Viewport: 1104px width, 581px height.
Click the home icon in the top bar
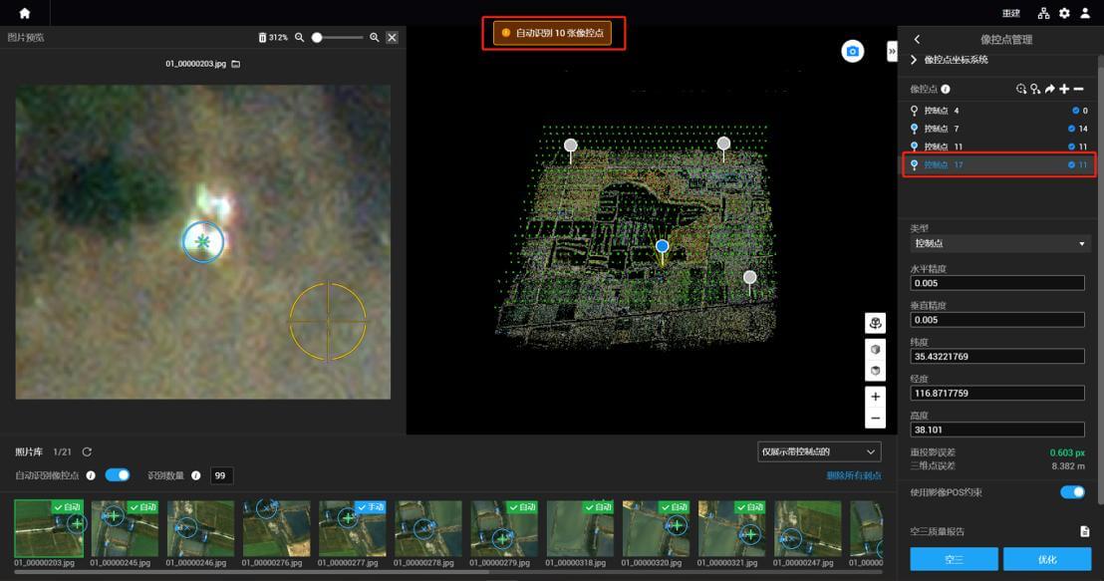pos(25,13)
